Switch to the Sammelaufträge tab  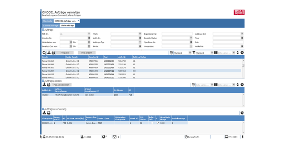coord(51,26)
